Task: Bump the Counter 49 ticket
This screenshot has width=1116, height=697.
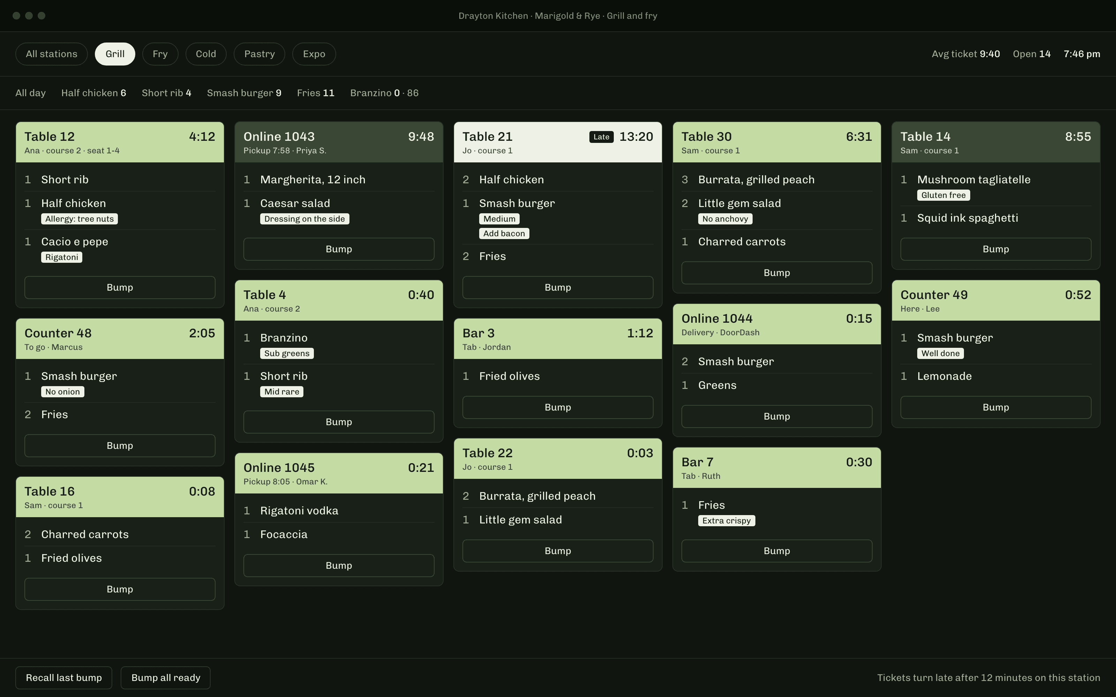Action: click(996, 407)
